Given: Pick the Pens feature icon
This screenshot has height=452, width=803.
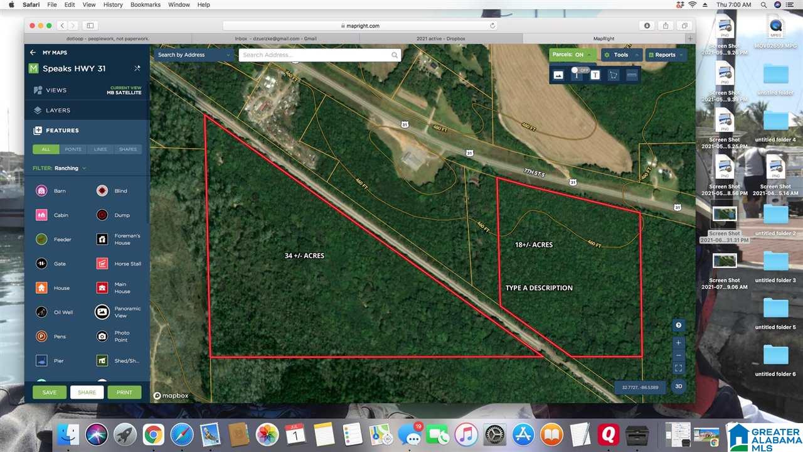Looking at the screenshot, I should click(41, 336).
